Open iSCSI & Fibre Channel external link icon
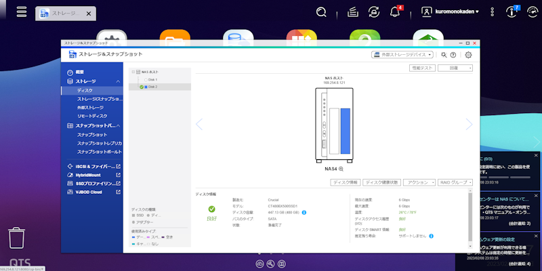 point(118,166)
